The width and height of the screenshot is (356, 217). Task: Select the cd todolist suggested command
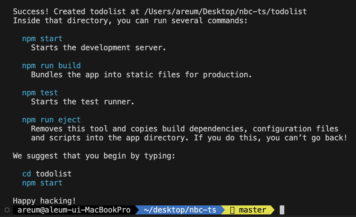(x=47, y=174)
